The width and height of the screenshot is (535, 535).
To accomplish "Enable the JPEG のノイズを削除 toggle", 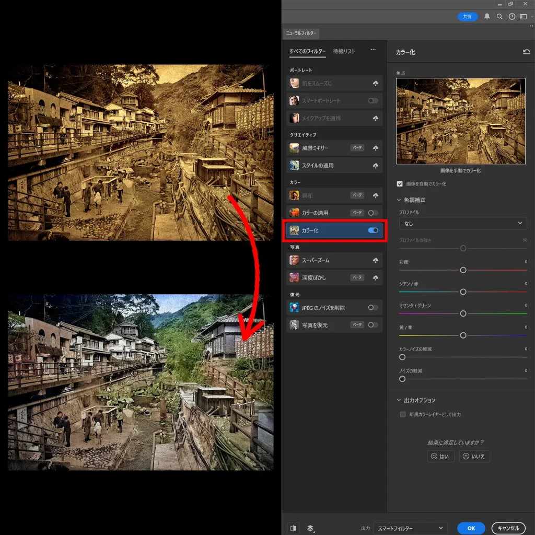I will point(373,308).
